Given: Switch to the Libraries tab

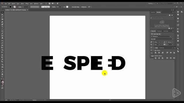Looking at the screenshot, I should (x=158, y=12).
